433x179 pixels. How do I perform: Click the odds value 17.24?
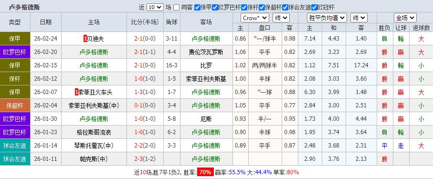361,65
